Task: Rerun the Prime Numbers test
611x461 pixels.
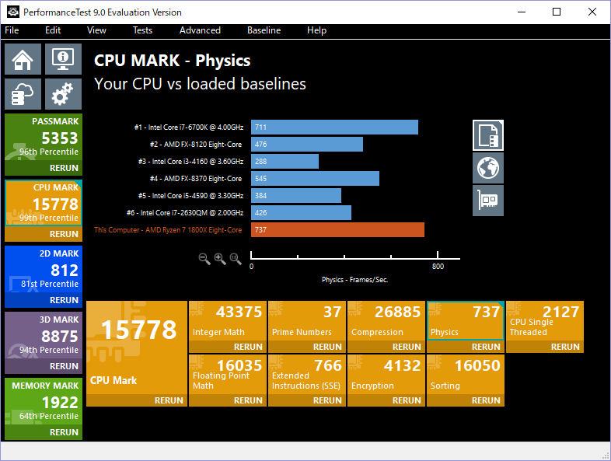Action: [327, 347]
